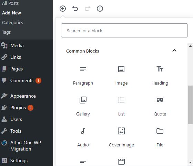Insert a Paragraph block

click(x=83, y=76)
